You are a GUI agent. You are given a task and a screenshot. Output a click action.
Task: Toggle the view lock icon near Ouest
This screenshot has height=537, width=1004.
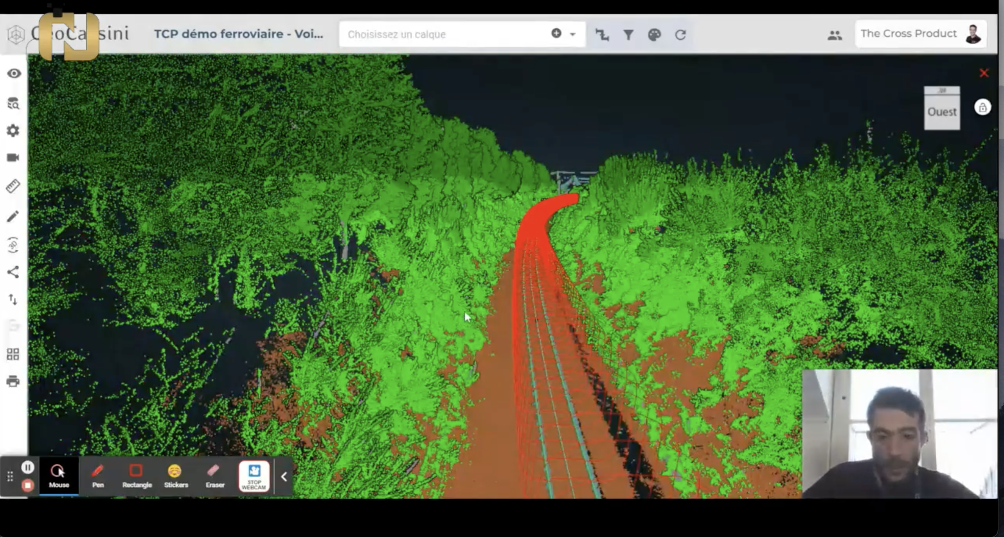coord(982,107)
